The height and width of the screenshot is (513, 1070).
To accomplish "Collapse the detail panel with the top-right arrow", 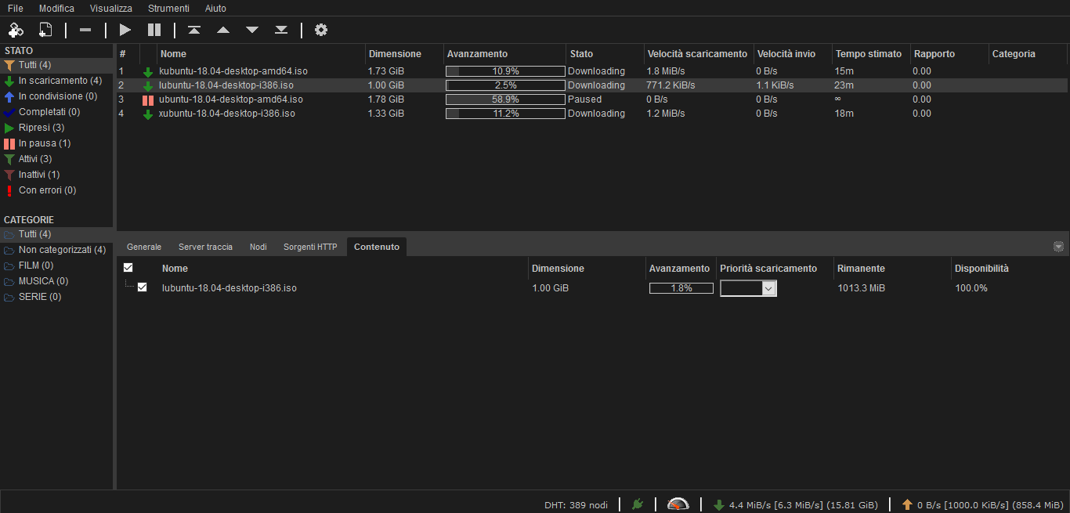I will [1059, 246].
